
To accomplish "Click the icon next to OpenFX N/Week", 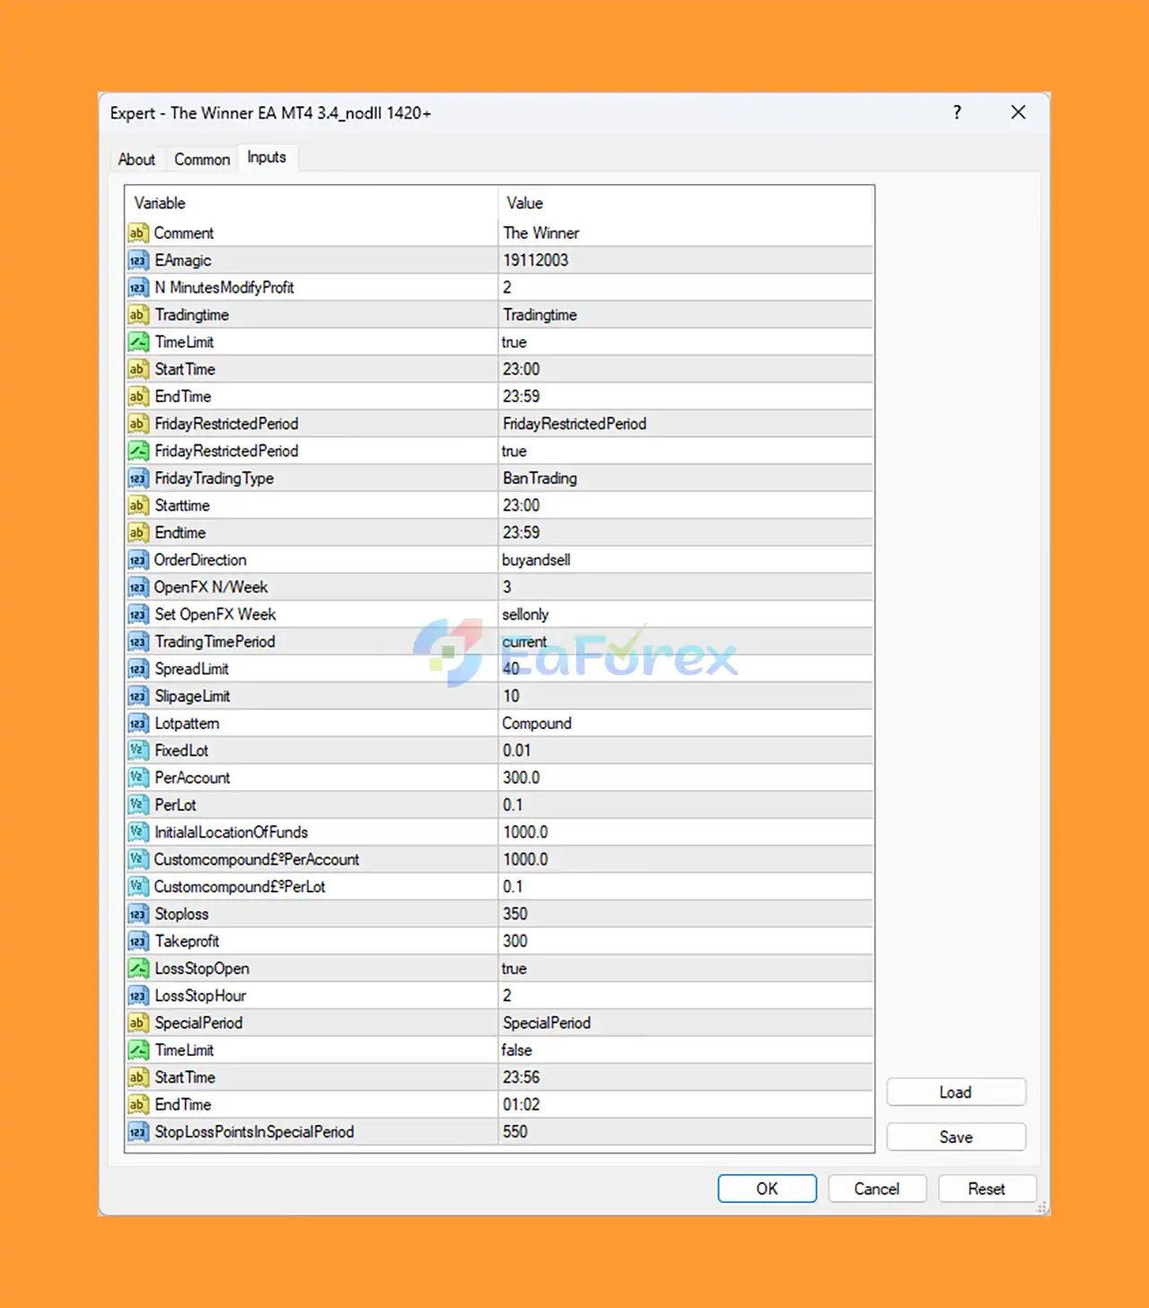I will [x=137, y=587].
